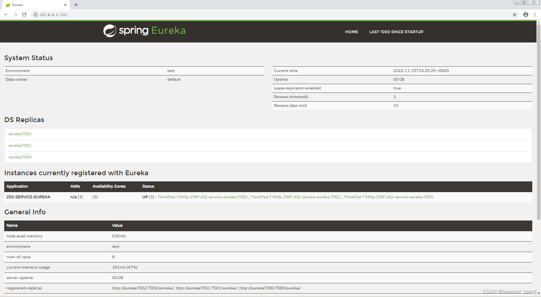Viewport: 541px width, 297px height.
Task: Click the Application column header
Action: [17, 186]
